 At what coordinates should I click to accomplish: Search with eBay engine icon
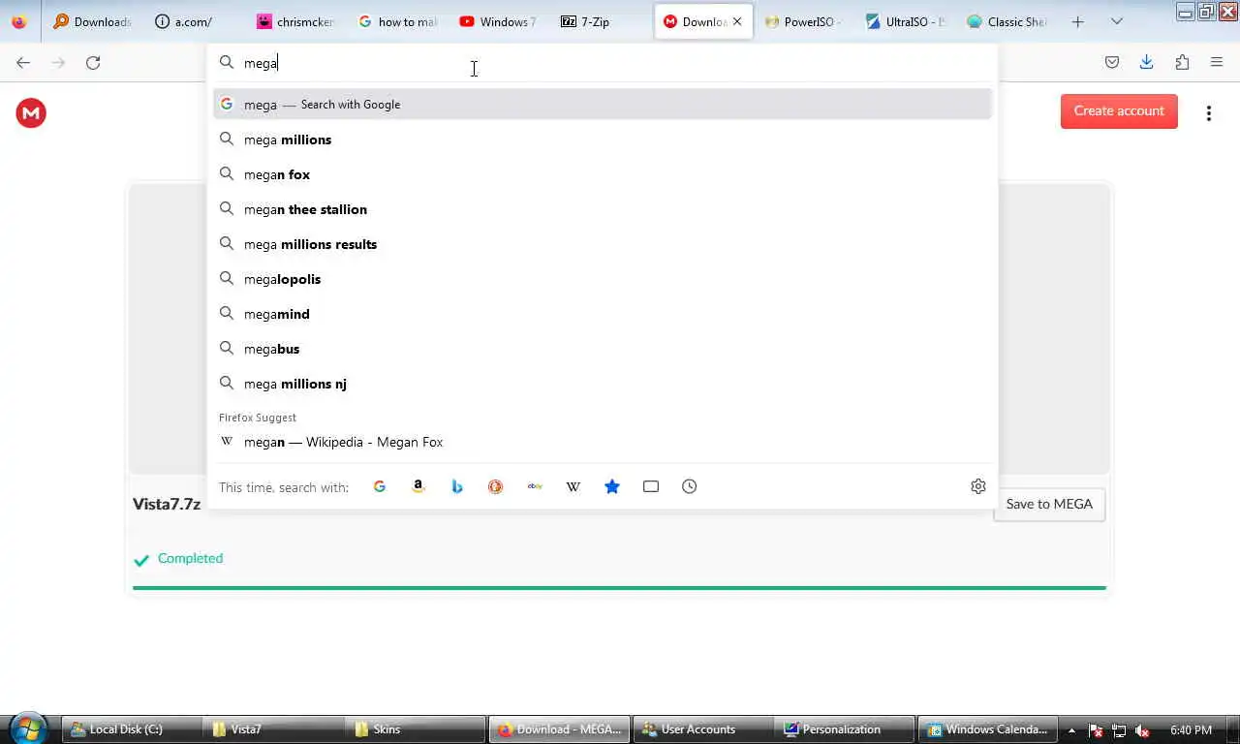(x=535, y=486)
